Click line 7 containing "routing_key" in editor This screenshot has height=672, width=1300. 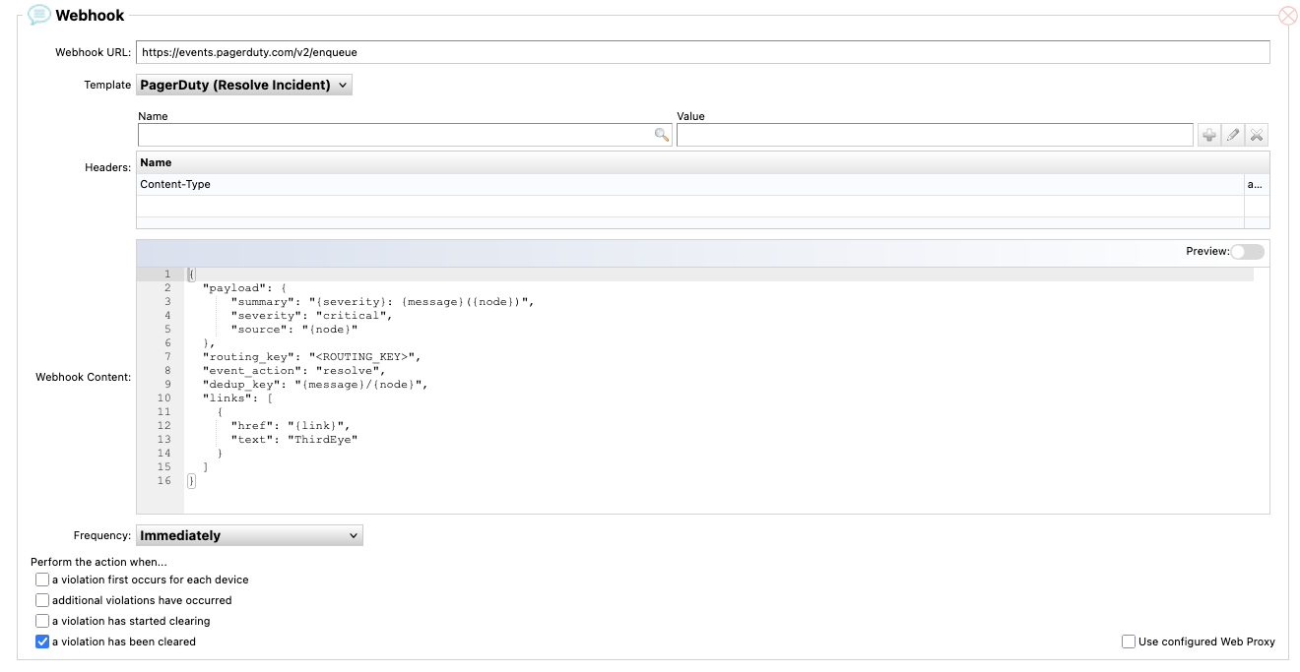pyautogui.click(x=311, y=356)
